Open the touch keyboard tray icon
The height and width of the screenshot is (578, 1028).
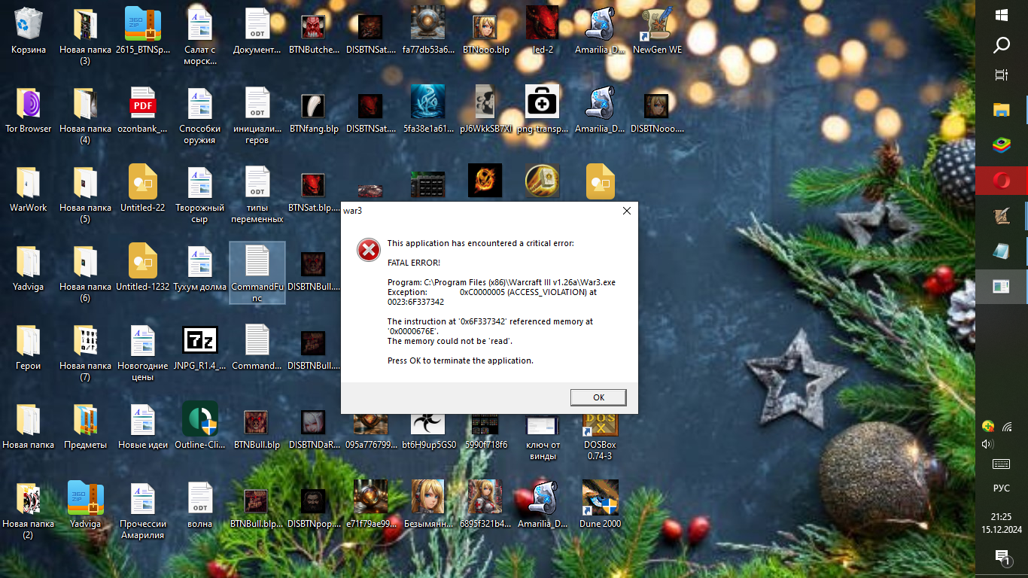(1002, 464)
